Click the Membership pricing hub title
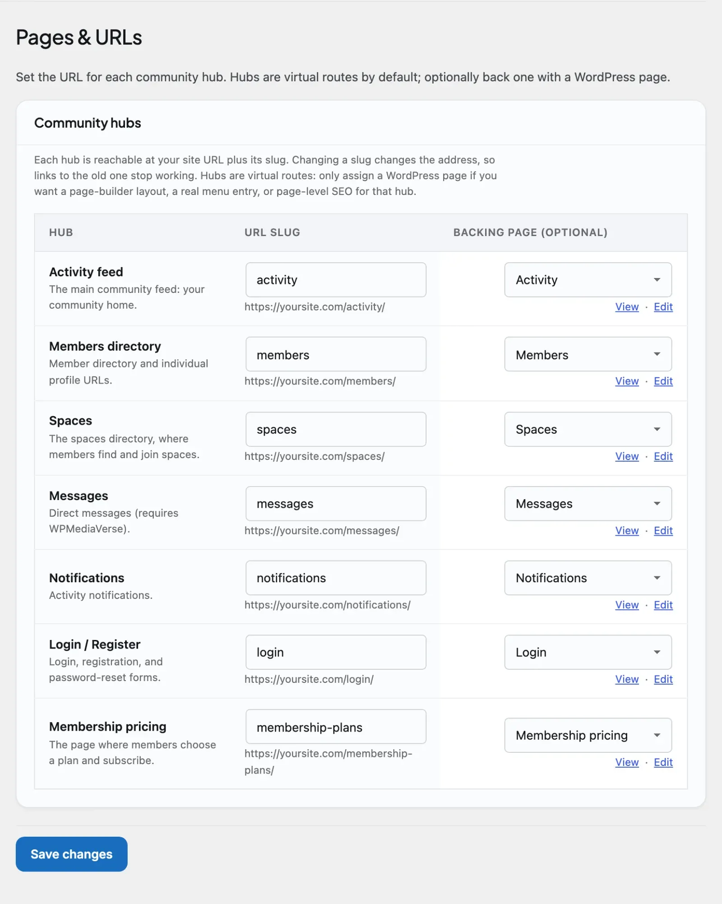The image size is (722, 904). point(108,727)
